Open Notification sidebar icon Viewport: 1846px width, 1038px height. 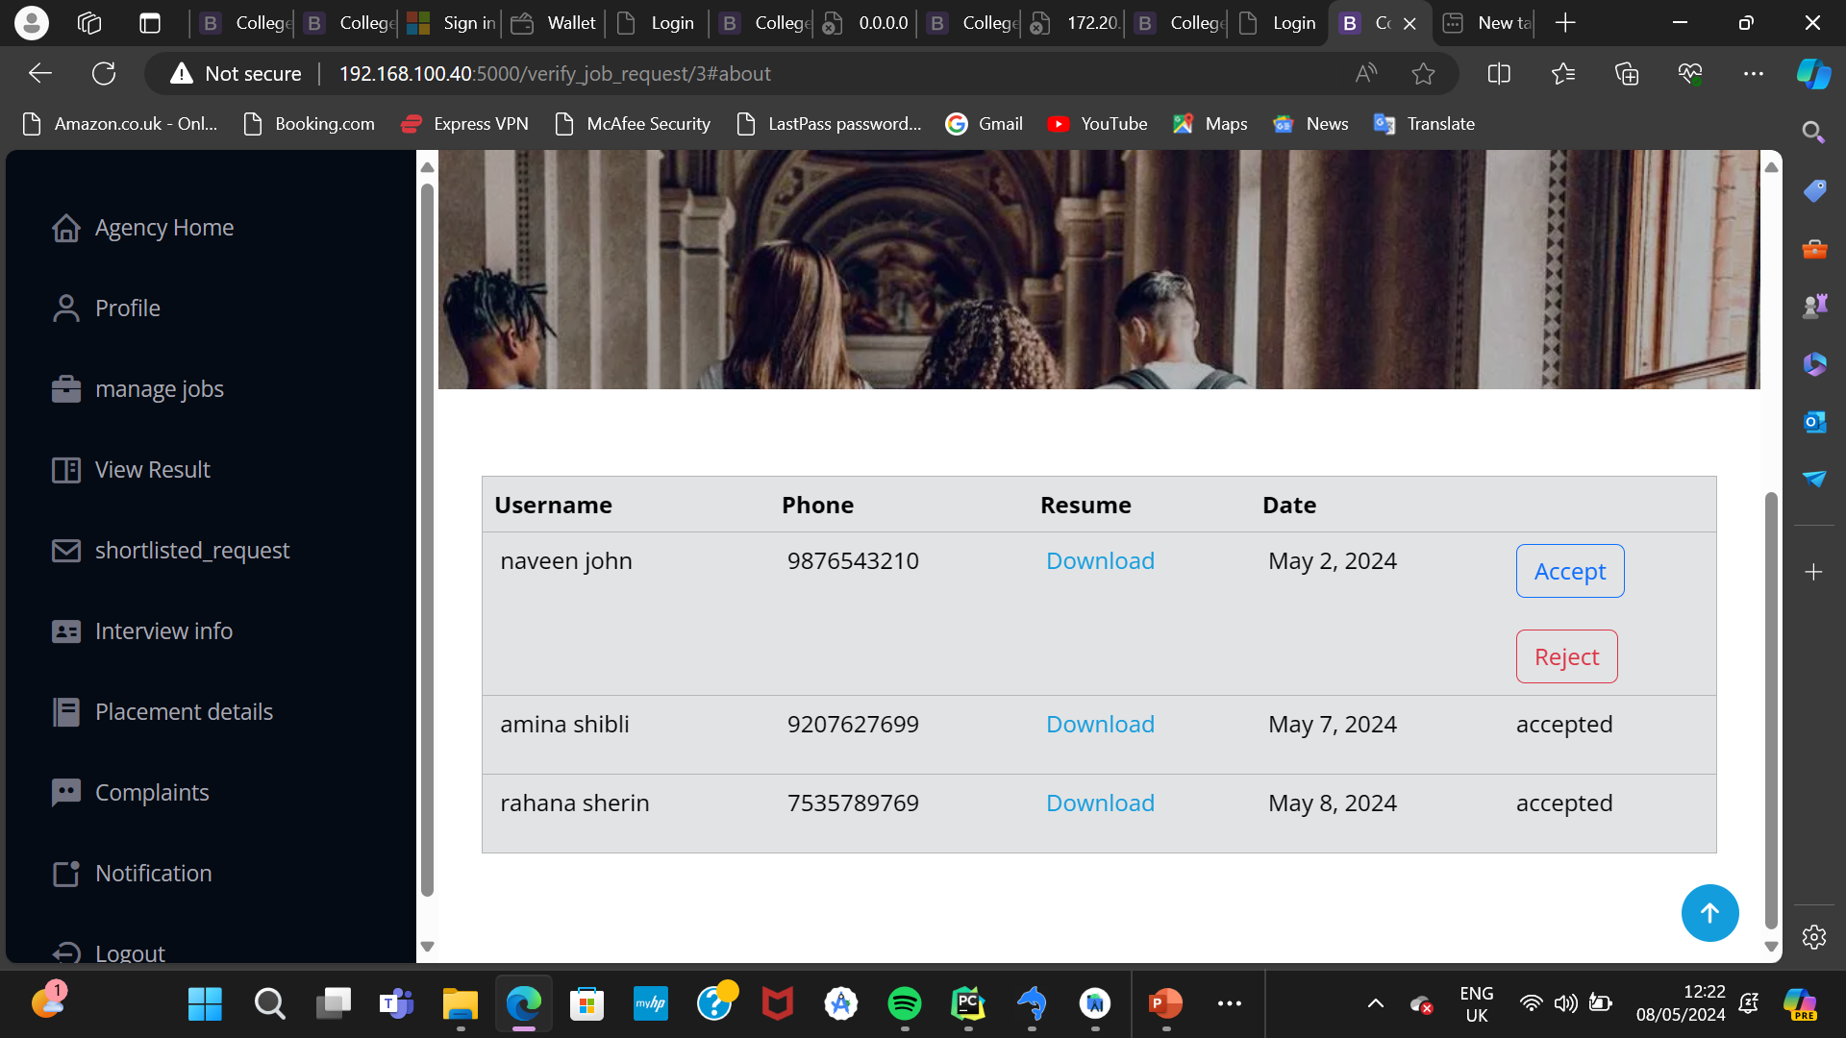tap(65, 874)
